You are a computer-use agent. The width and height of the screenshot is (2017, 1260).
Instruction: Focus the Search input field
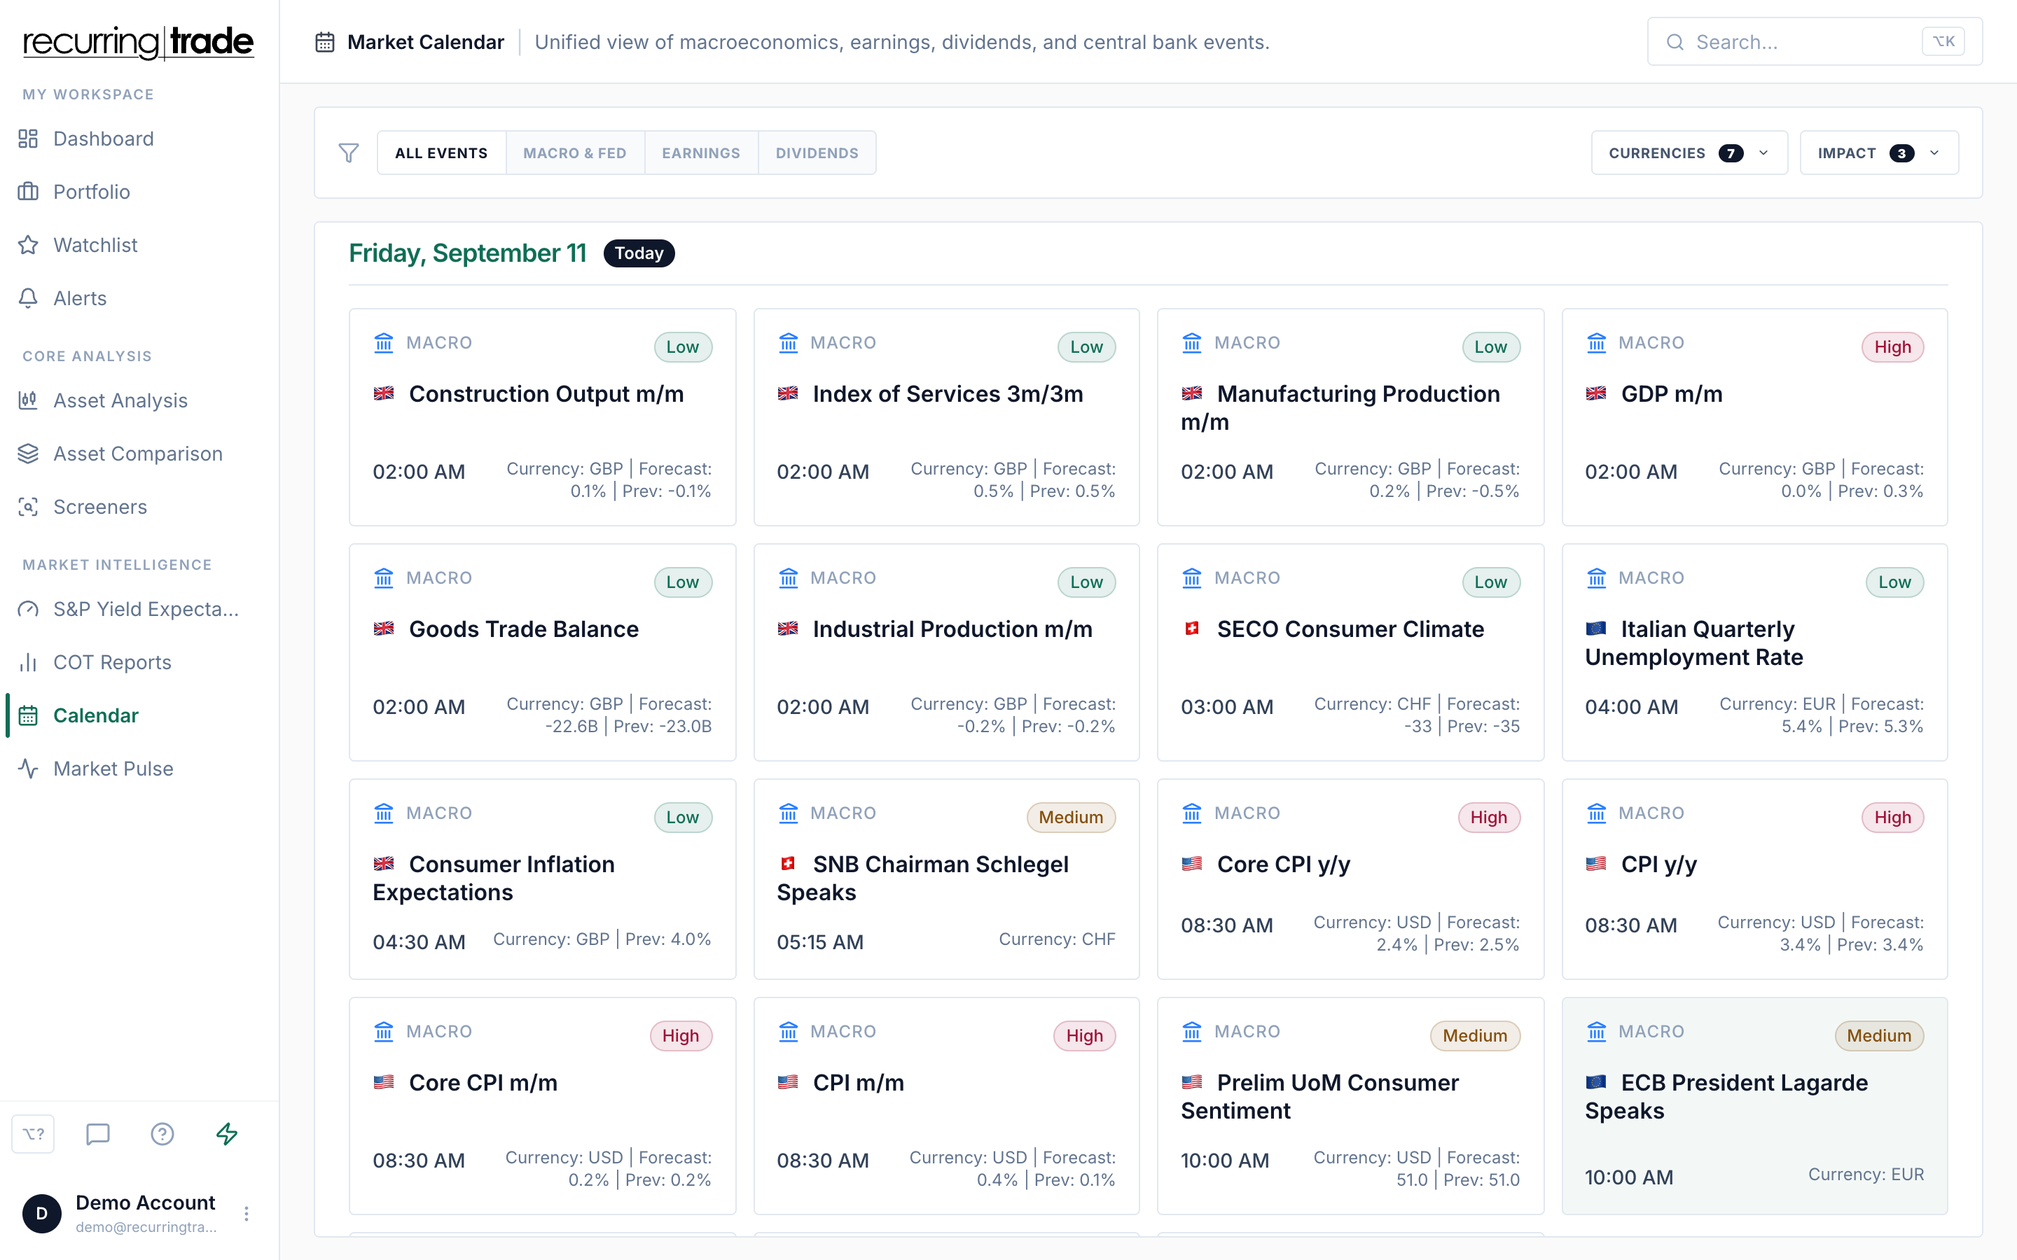(1815, 42)
